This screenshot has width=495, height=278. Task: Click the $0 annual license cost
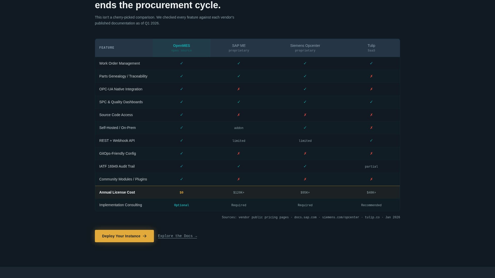(x=181, y=193)
